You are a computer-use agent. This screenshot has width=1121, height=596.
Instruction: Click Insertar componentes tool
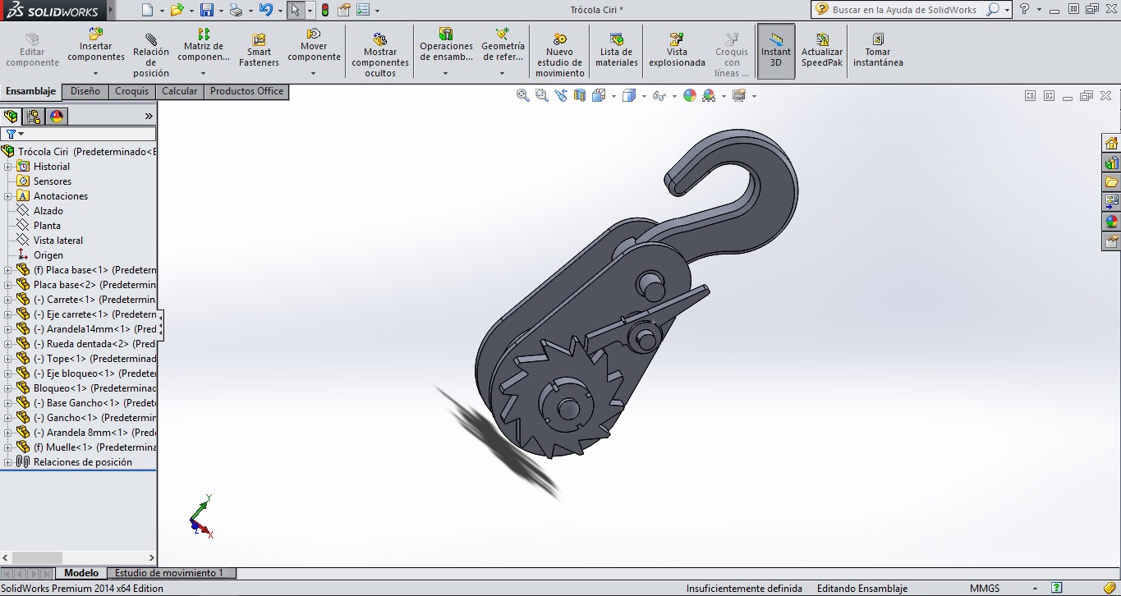point(96,46)
